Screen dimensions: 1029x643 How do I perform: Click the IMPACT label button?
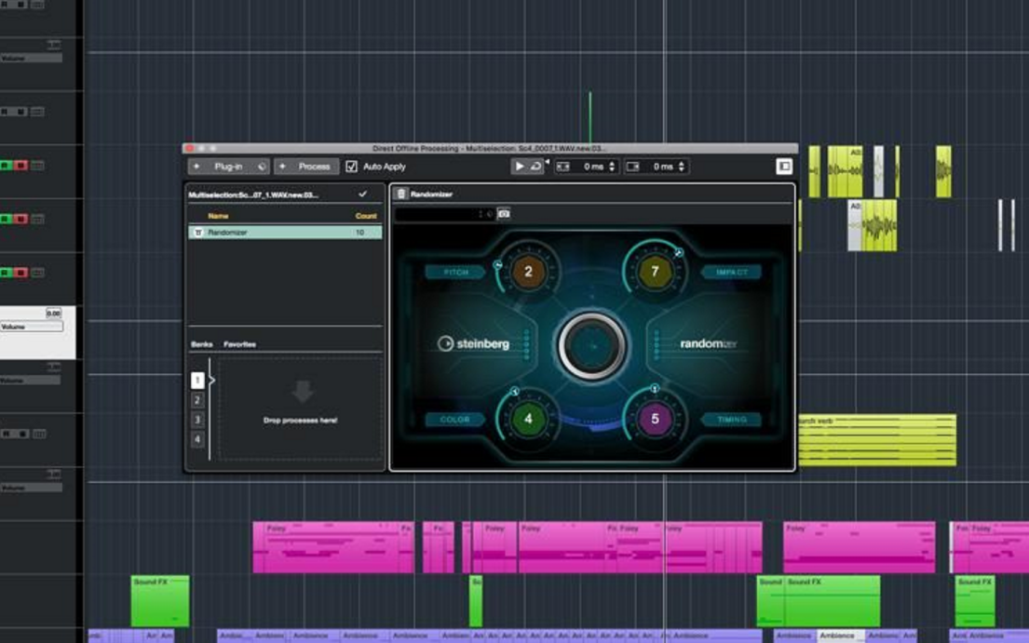731,272
